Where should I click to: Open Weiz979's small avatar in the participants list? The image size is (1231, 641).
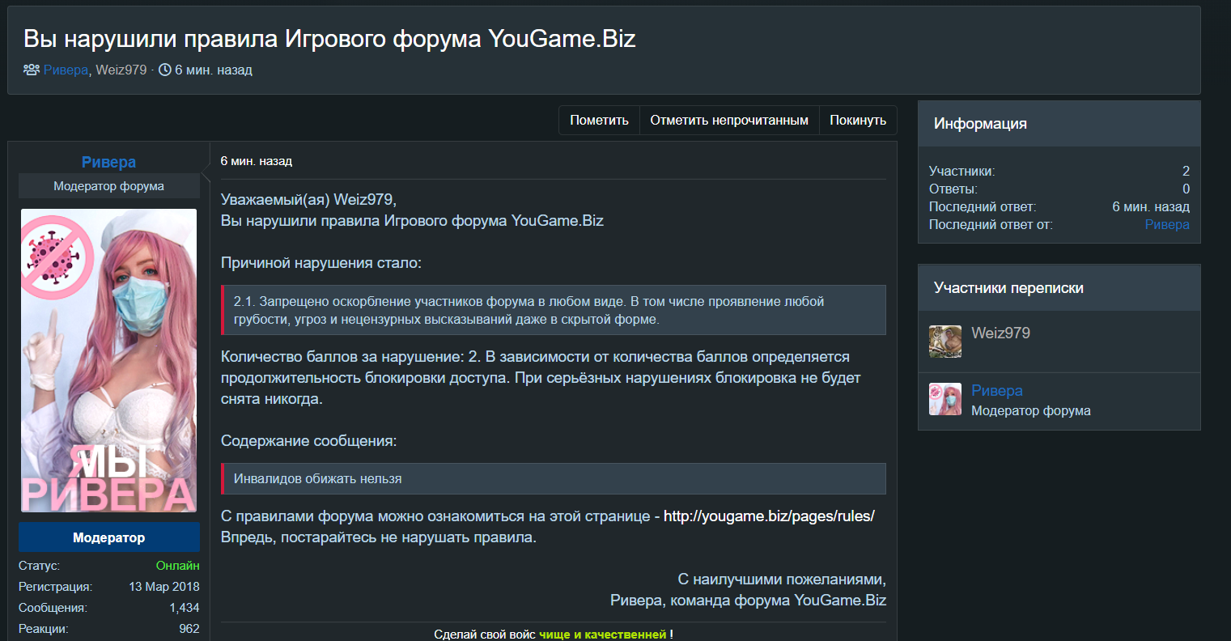944,342
